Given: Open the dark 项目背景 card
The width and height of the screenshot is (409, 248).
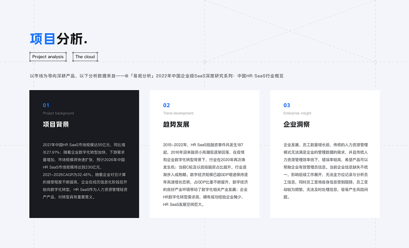Looking at the screenshot, I should click(x=84, y=154).
